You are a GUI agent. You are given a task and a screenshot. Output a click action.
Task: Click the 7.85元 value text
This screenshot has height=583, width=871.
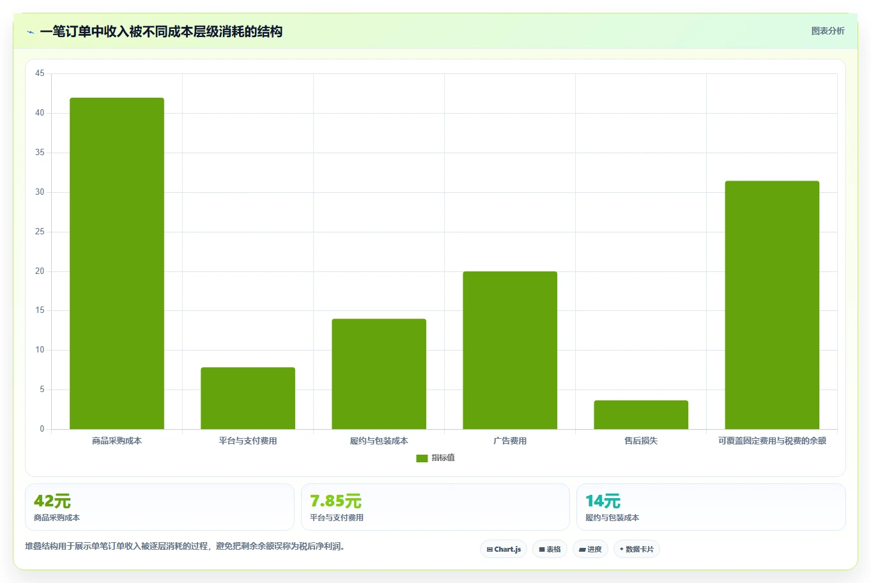[x=335, y=501]
